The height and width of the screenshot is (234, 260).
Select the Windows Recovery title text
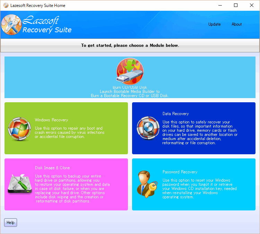tap(51, 120)
